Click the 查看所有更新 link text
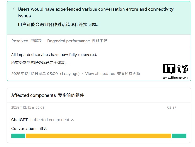This screenshot has height=147, width=195. (129, 74)
